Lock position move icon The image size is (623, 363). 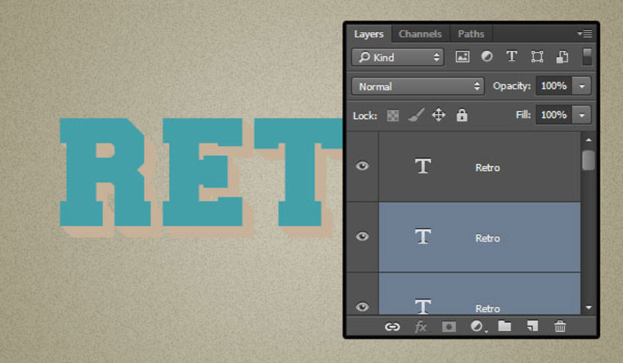coord(438,116)
